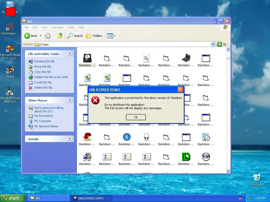Viewport: 270px width, 202px height.
Task: Open the File menu
Action: click(x=26, y=27)
